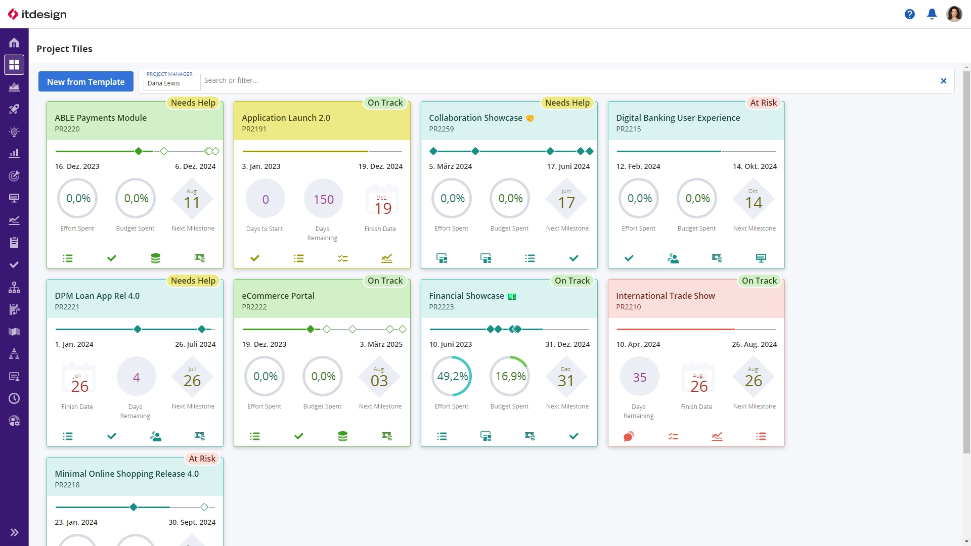Screen dimensions: 971x546
Task: Click the lightbulb ideas sidebar icon
Action: click(x=14, y=132)
